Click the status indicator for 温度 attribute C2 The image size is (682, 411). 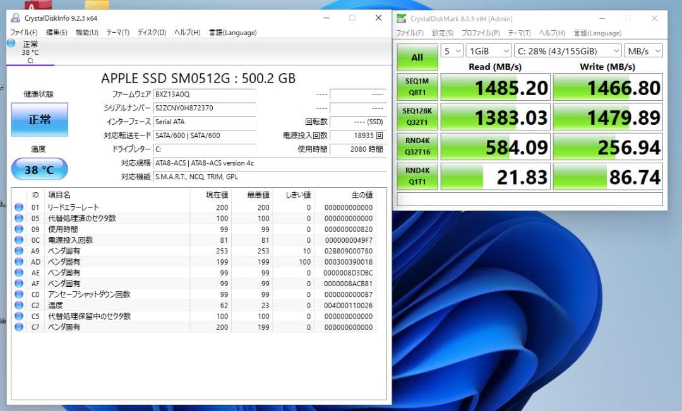pos(19,305)
